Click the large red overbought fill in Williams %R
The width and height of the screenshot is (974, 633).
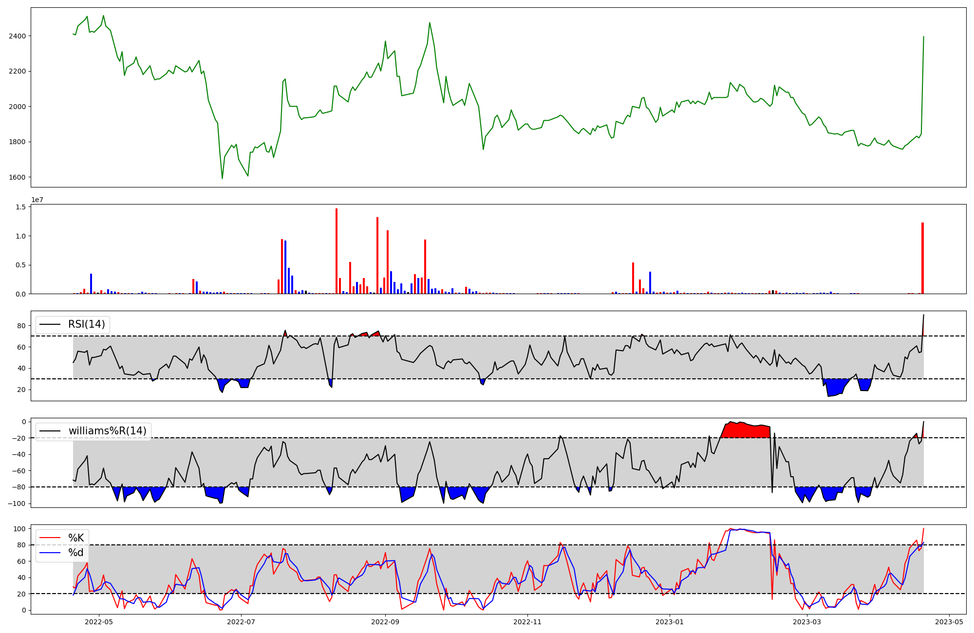(745, 430)
